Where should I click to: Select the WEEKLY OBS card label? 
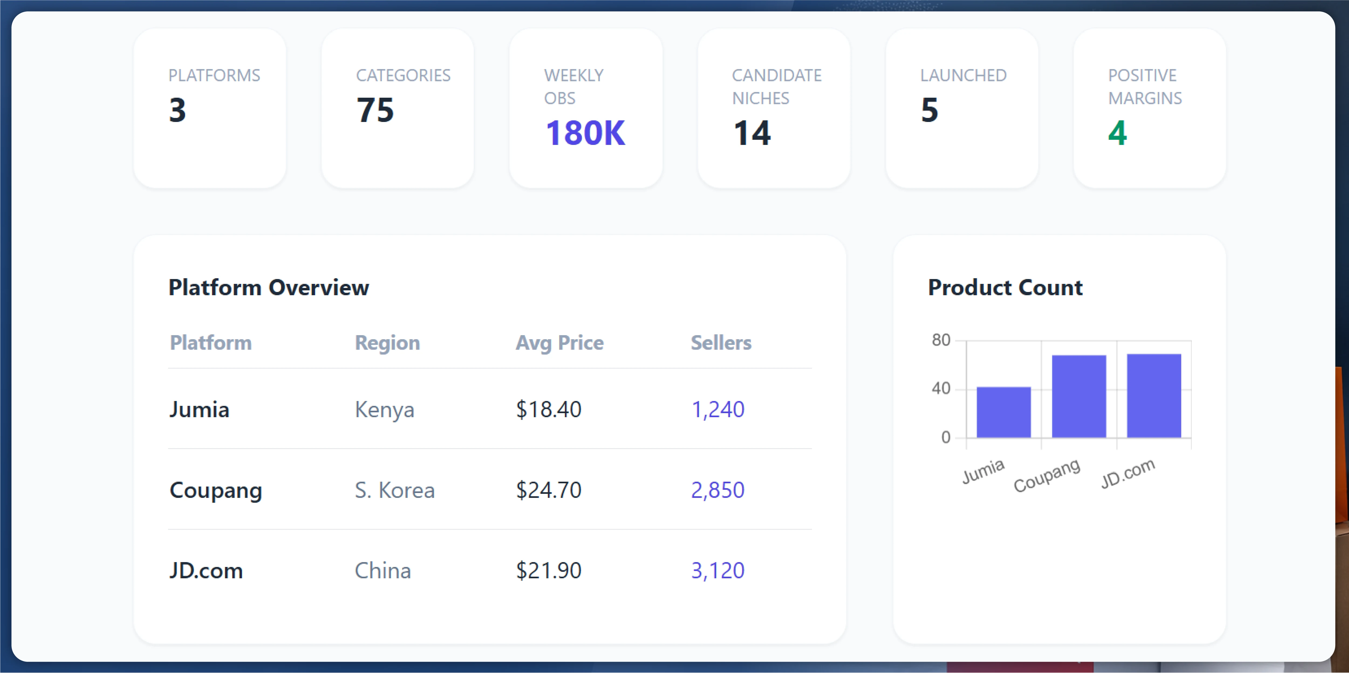[574, 87]
